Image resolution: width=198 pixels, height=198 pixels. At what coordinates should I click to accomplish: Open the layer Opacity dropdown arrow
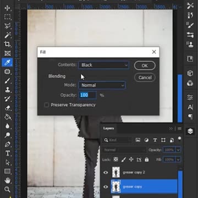pyautogui.click(x=178, y=150)
